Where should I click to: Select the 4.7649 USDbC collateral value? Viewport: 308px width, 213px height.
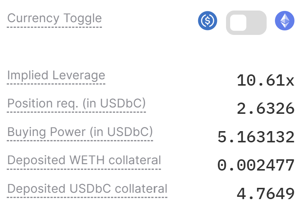coord(265,194)
